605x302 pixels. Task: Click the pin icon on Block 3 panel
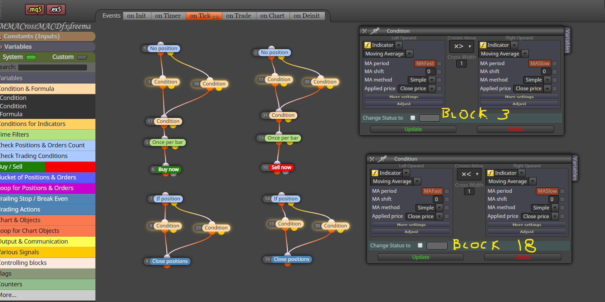pos(375,31)
